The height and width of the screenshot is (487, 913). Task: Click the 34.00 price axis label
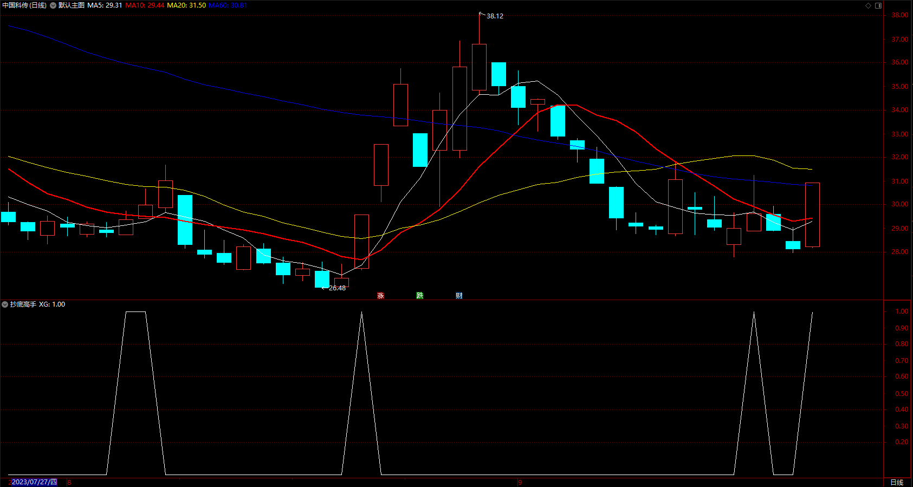tap(900, 110)
